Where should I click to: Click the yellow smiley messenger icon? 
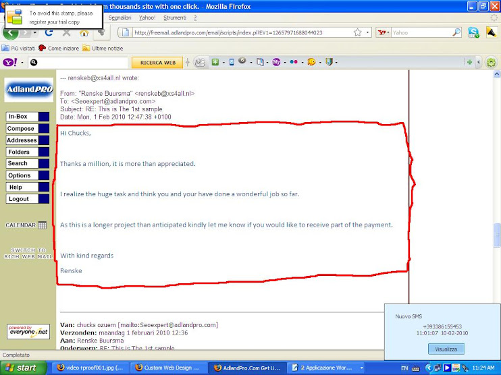(x=311, y=62)
